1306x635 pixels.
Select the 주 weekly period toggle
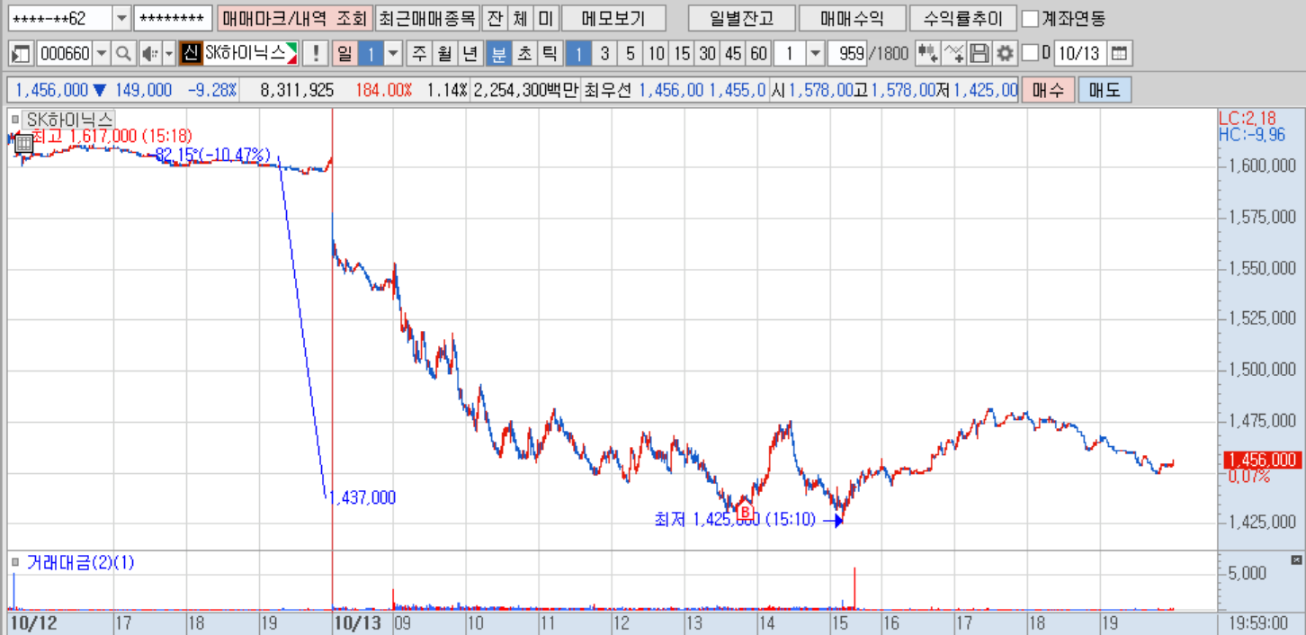[420, 54]
